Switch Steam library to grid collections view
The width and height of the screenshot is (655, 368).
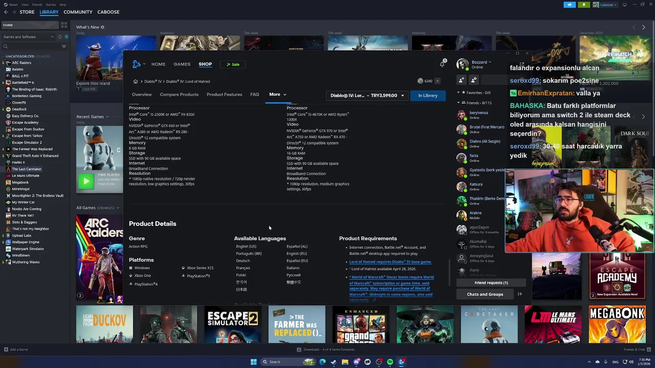(64, 25)
